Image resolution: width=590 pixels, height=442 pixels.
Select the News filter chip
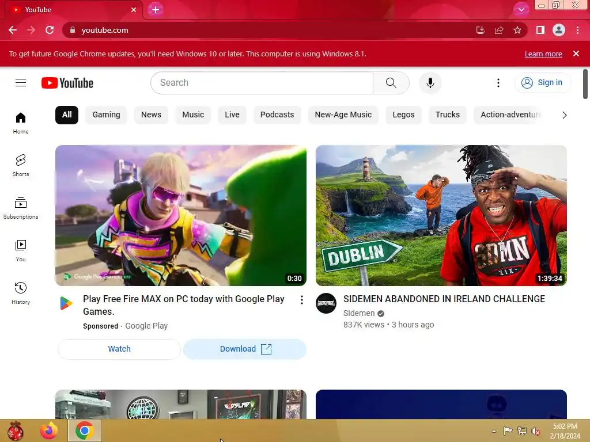pyautogui.click(x=152, y=115)
